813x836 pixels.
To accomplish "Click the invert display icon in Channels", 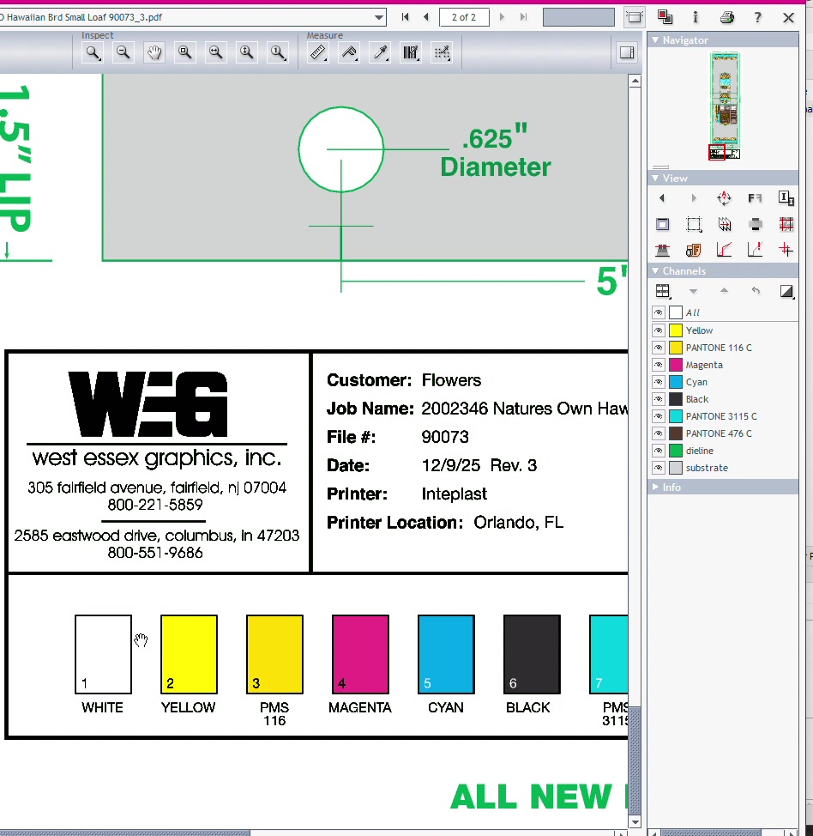I will 787,290.
